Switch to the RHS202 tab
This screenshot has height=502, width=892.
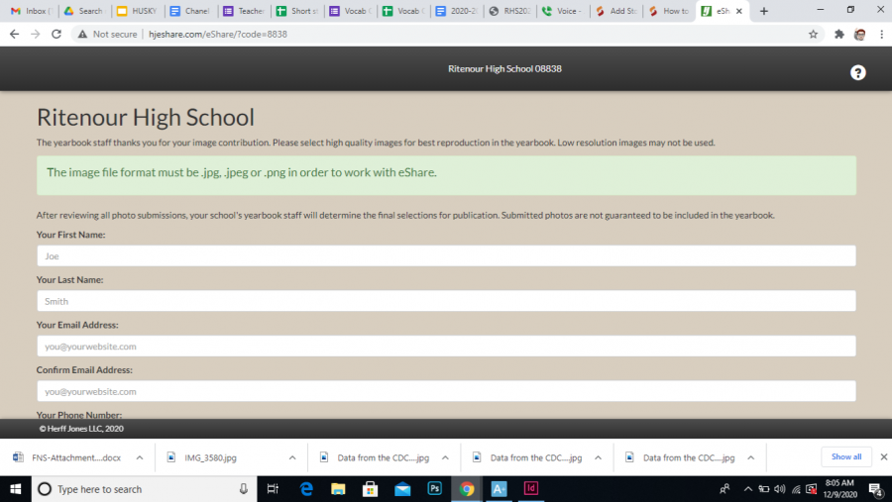(x=509, y=11)
